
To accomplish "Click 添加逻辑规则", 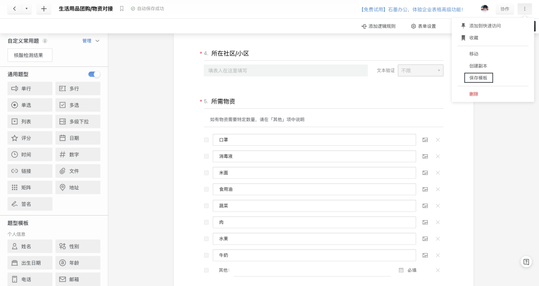I will click(378, 26).
